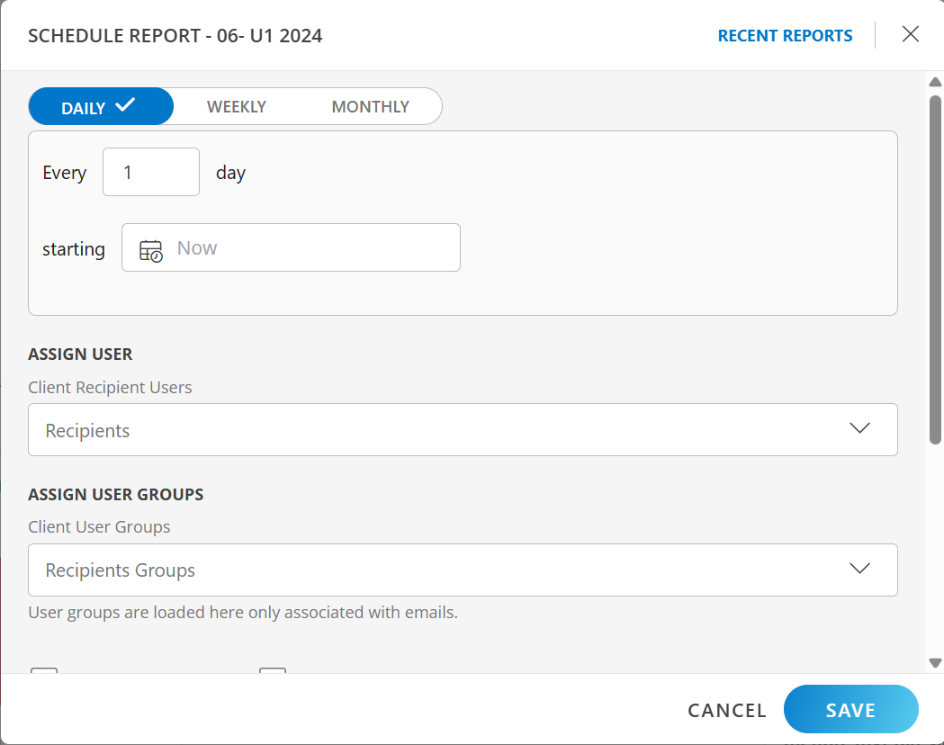This screenshot has width=944, height=745.
Task: Switch to the Monthly schedule tab
Action: (x=370, y=106)
